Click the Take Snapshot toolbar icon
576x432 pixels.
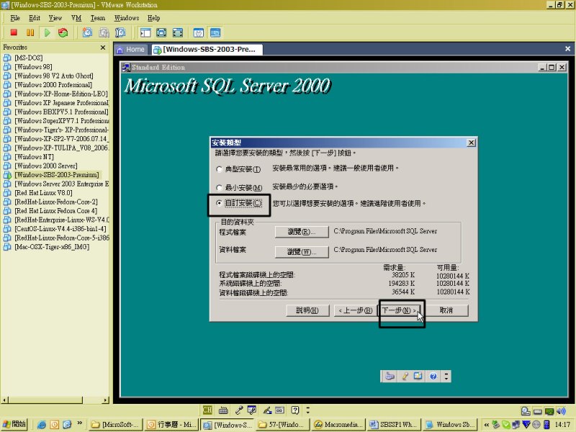87,32
